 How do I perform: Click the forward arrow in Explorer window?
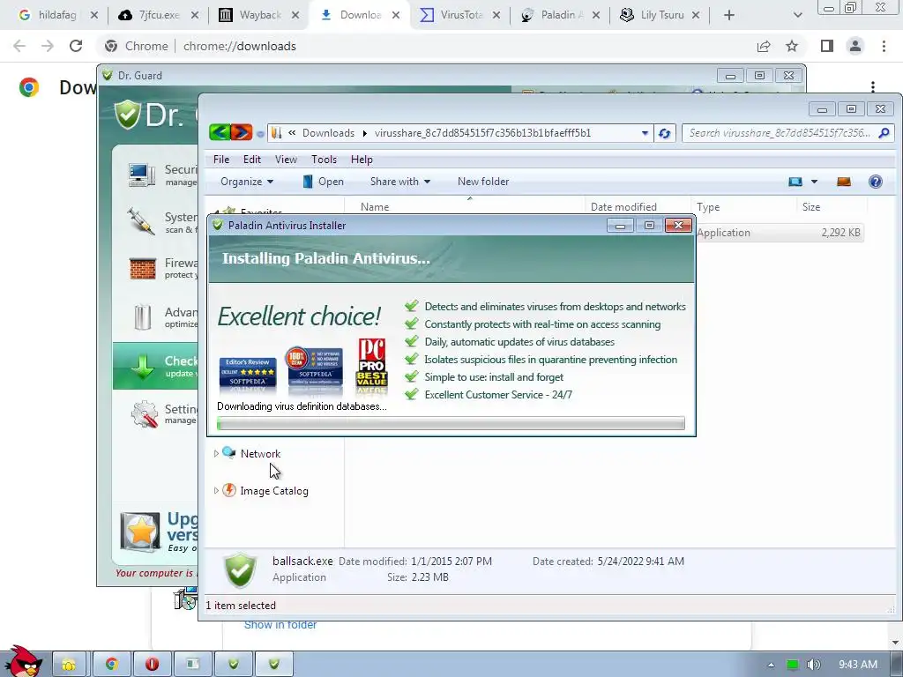pyautogui.click(x=242, y=132)
